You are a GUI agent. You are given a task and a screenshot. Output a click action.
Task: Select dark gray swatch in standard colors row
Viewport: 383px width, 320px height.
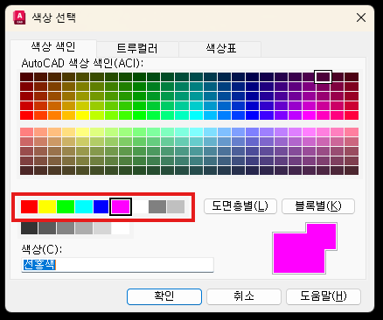click(157, 206)
